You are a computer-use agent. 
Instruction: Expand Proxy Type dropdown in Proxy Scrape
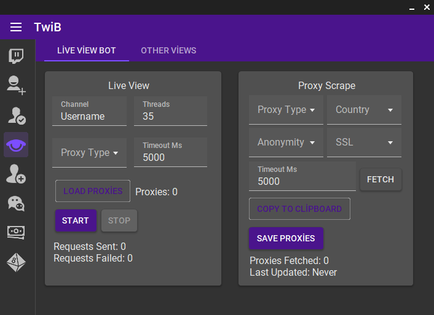(286, 110)
